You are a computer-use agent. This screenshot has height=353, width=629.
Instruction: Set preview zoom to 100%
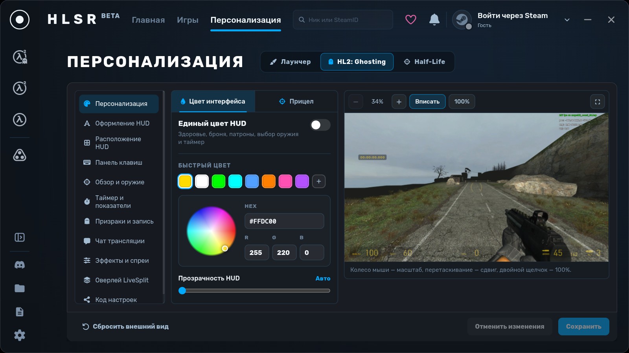(x=462, y=102)
